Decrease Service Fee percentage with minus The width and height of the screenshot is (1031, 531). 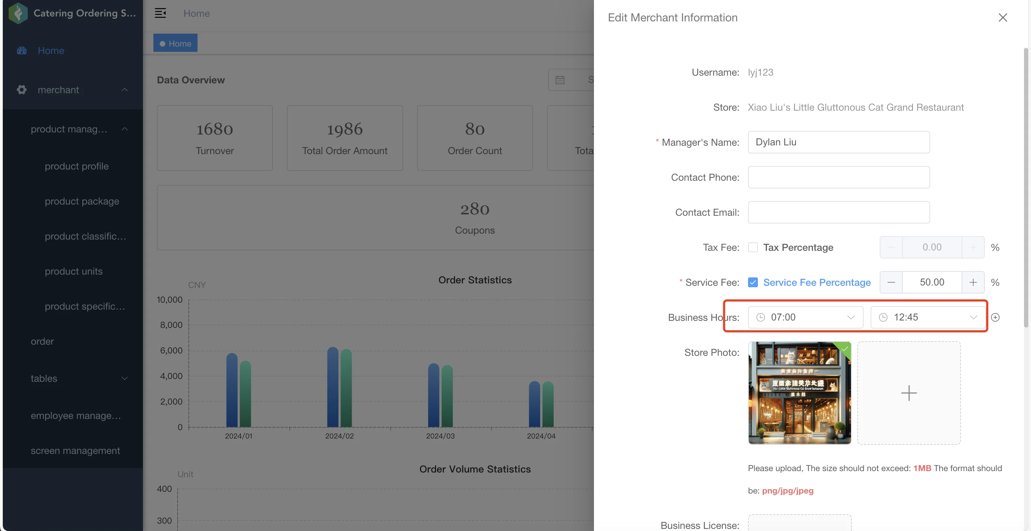pyautogui.click(x=891, y=282)
